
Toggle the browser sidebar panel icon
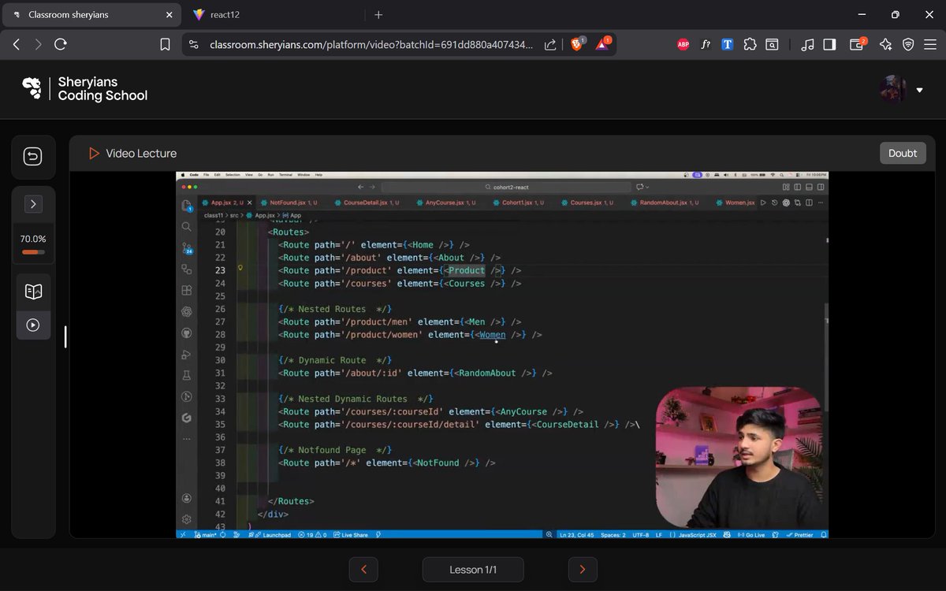[x=829, y=45]
